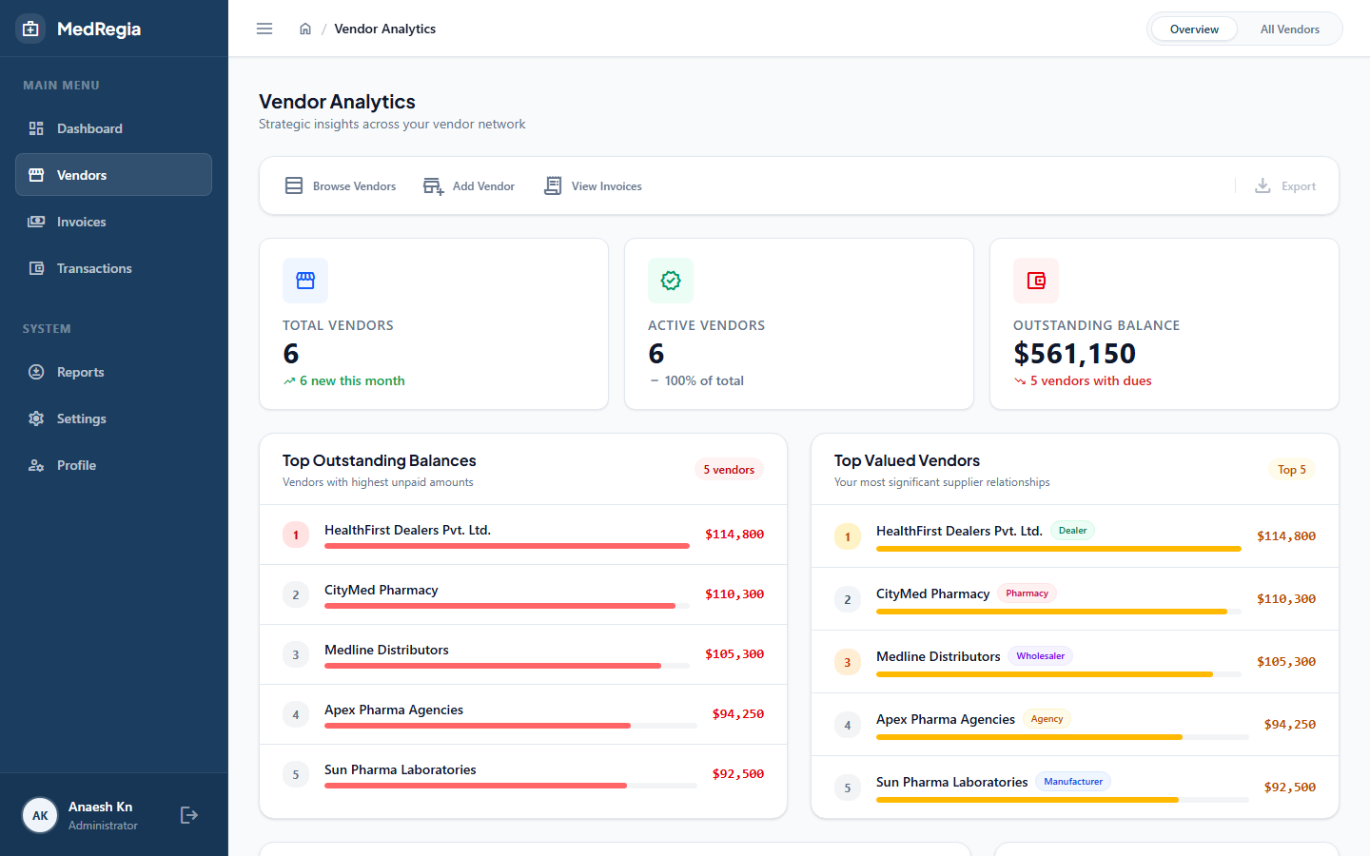Open Invoices from the main menu
This screenshot has width=1370, height=856.
pyautogui.click(x=113, y=222)
